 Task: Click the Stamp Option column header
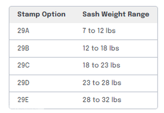[x=42, y=14]
